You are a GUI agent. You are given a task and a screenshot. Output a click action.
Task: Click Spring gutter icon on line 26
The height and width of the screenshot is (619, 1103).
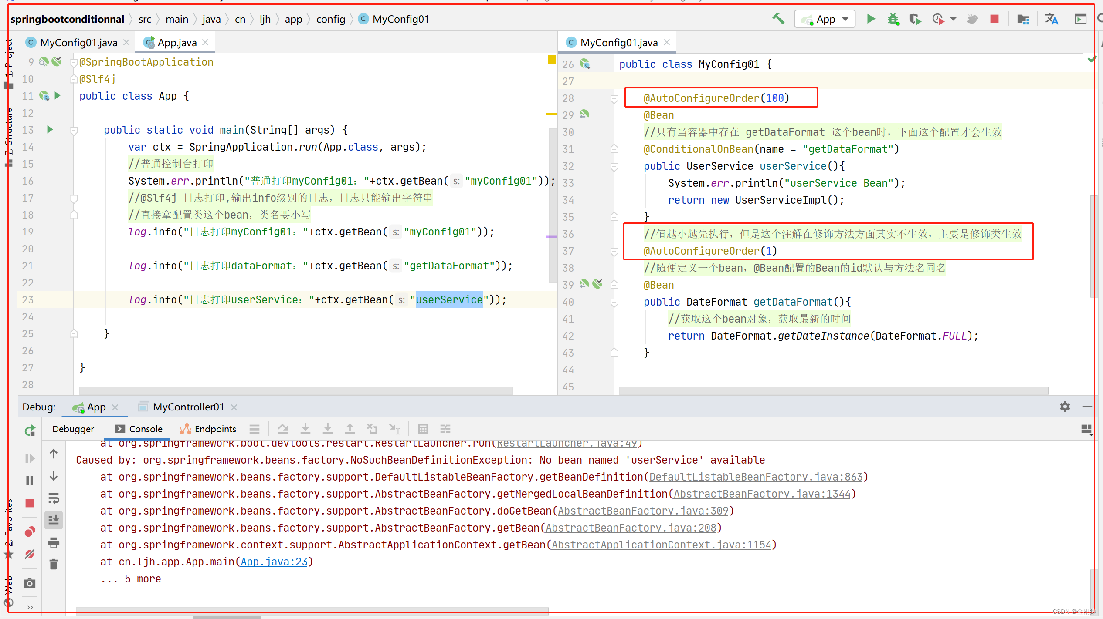coord(585,64)
